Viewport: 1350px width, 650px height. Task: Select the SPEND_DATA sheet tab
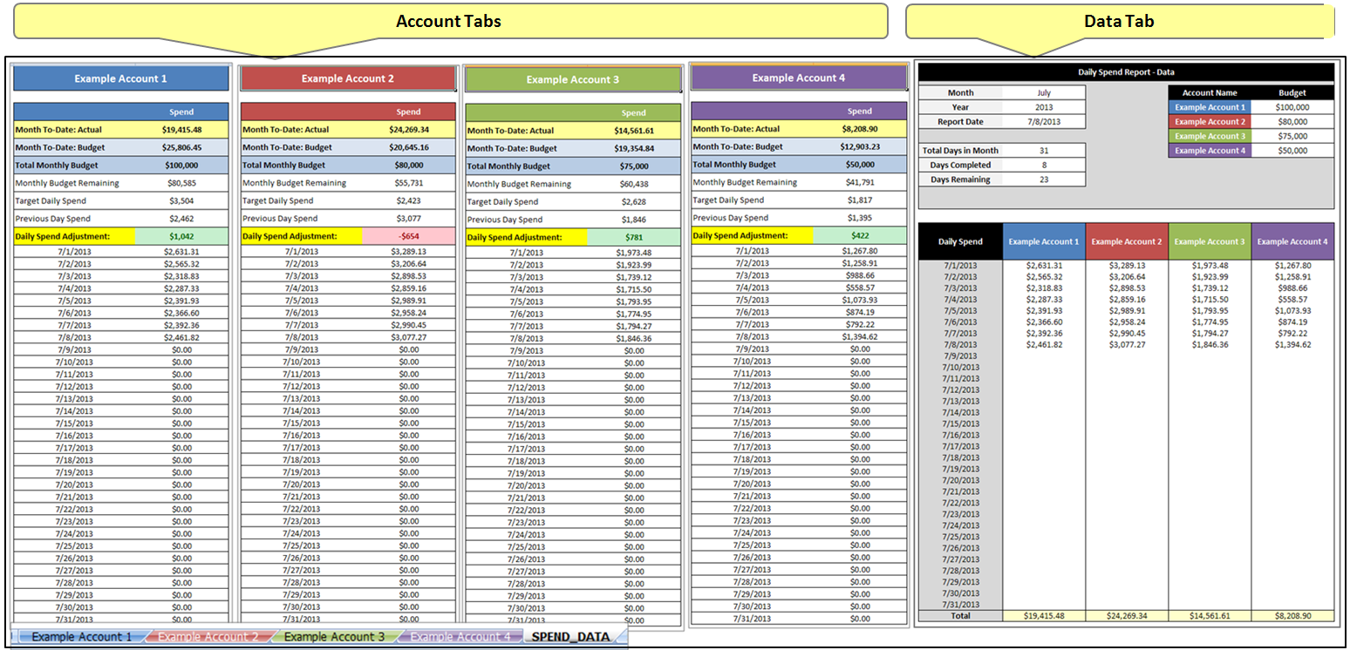point(573,637)
